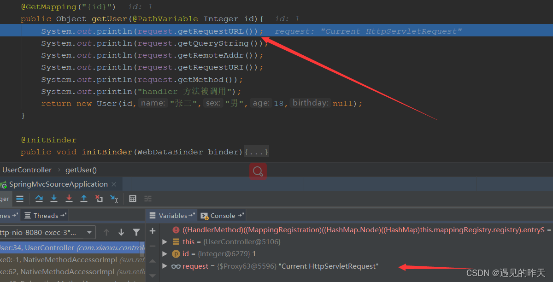Viewport: 553px width, 282px height.
Task: Move the watch up in Variables panel
Action: click(153, 262)
